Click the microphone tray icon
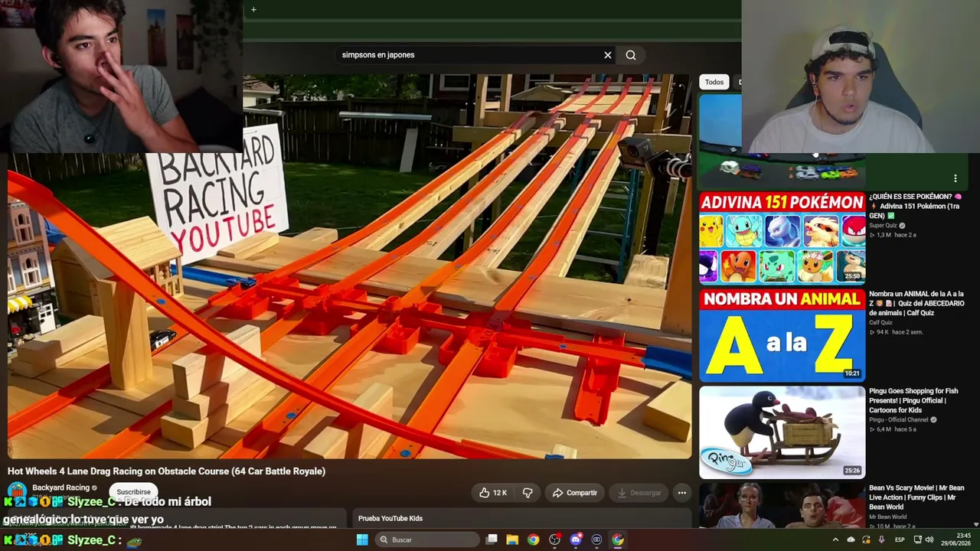Screen dimensions: 980x551 [881, 540]
